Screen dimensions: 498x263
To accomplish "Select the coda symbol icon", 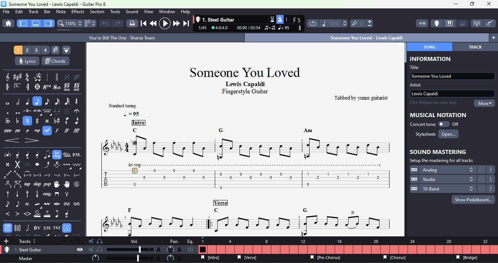I will pyautogui.click(x=37, y=87).
